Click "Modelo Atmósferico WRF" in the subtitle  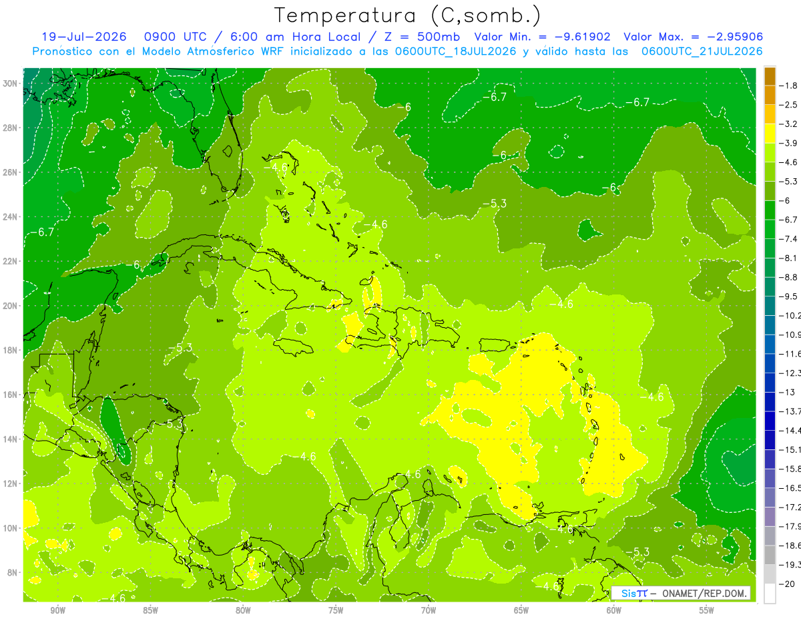point(212,51)
